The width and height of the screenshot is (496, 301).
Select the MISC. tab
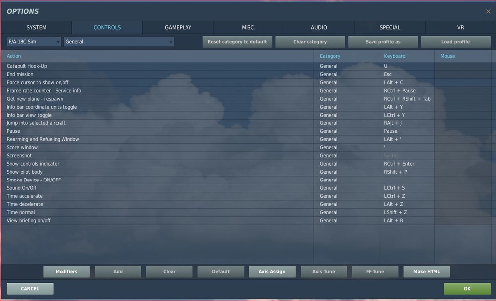coord(248,27)
